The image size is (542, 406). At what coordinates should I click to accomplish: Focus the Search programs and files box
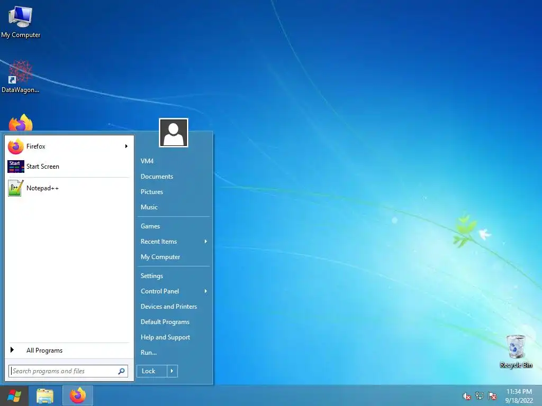[68, 371]
